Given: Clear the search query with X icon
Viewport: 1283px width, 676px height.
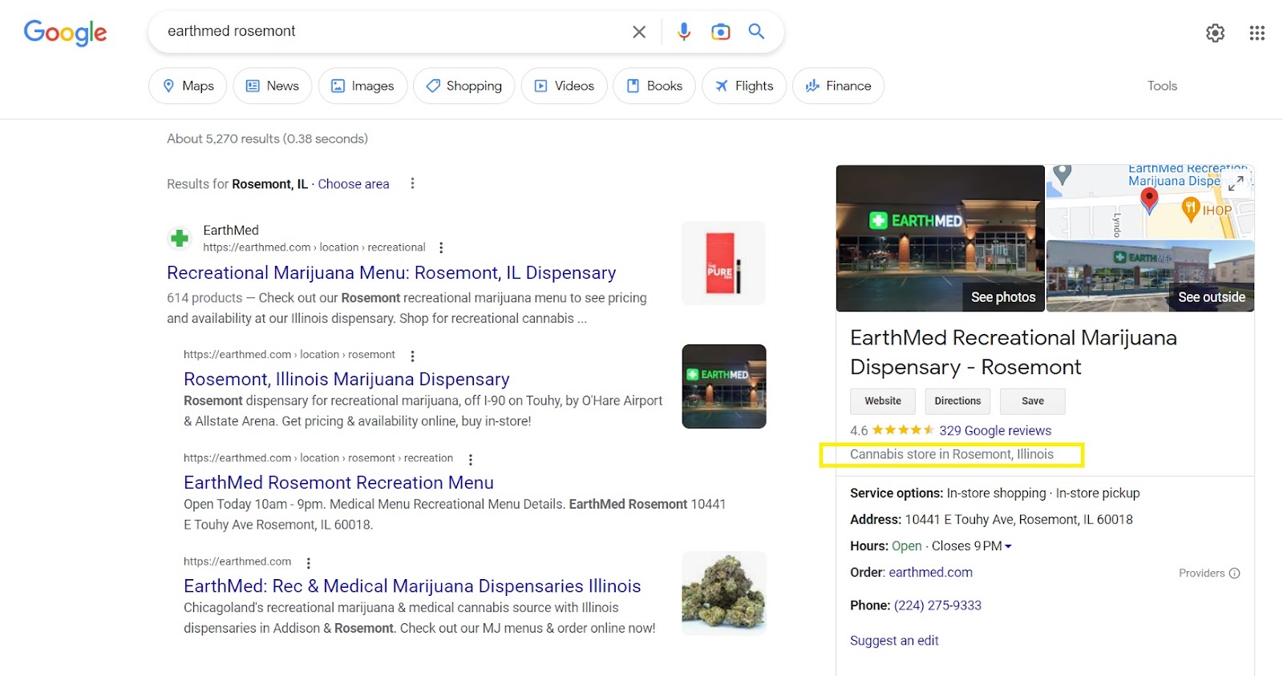Looking at the screenshot, I should 639,32.
